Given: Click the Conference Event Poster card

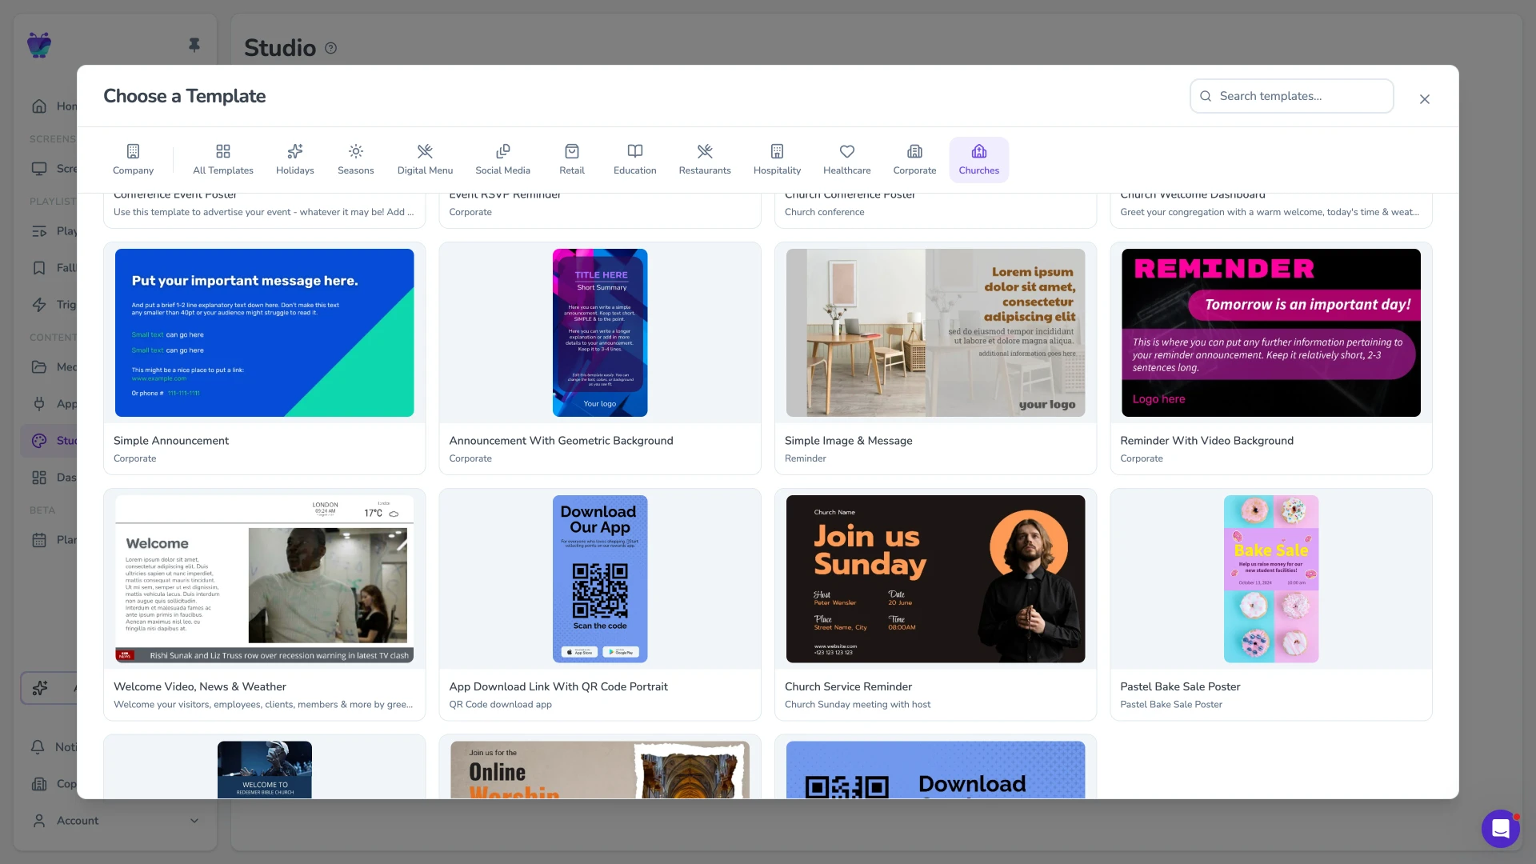Looking at the screenshot, I should pos(265,210).
